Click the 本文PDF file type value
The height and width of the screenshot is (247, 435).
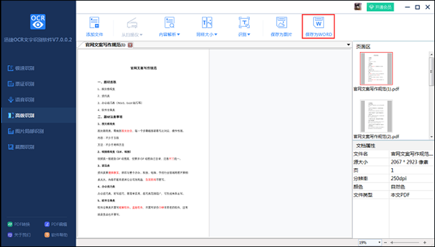coord(400,195)
